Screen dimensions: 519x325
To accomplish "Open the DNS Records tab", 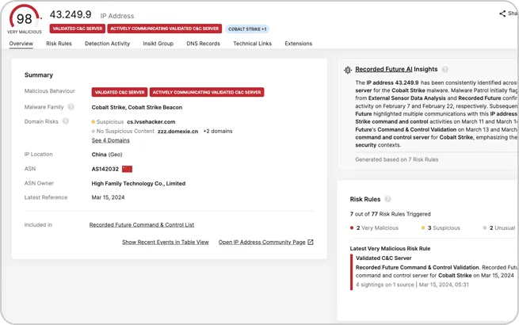I will click(203, 44).
